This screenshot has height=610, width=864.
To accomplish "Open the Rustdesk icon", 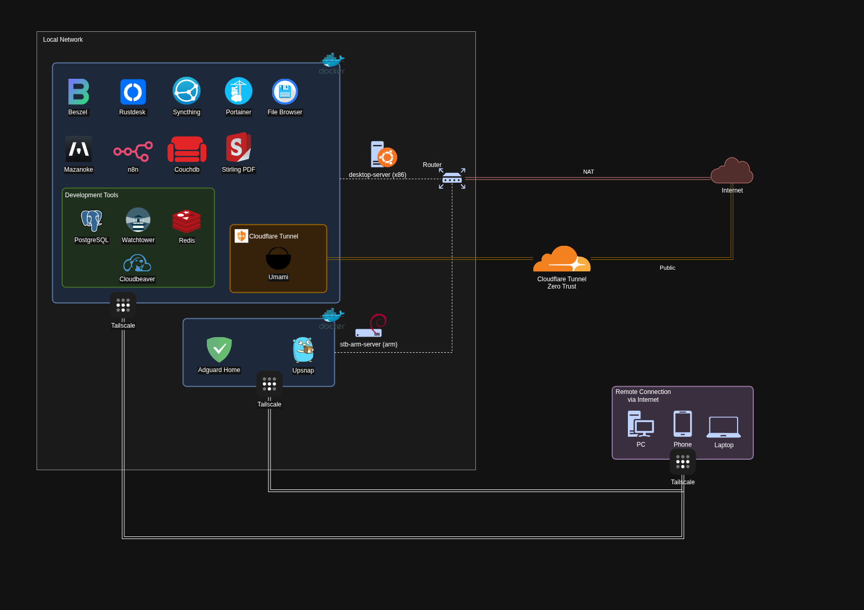I will click(132, 93).
